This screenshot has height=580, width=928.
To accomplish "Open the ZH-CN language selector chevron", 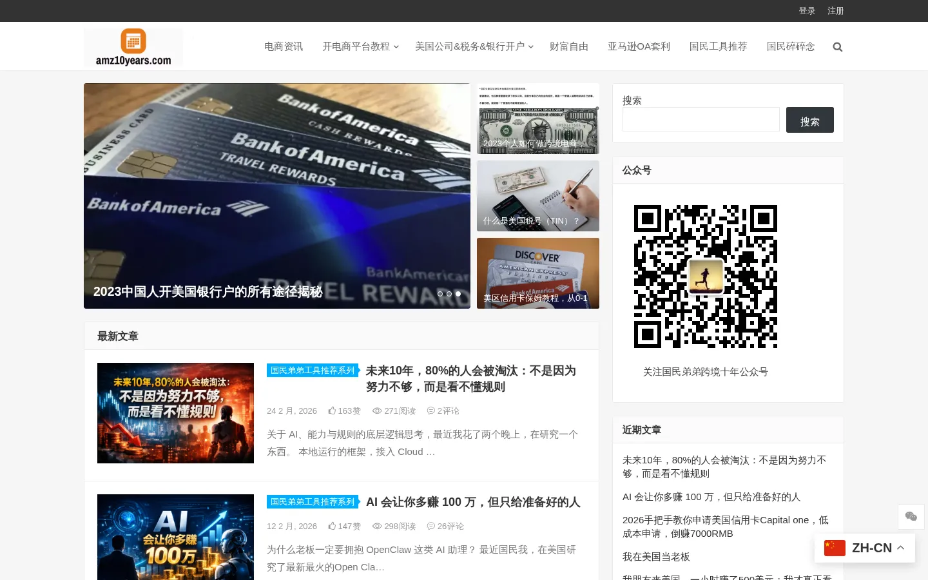I will tap(901, 548).
